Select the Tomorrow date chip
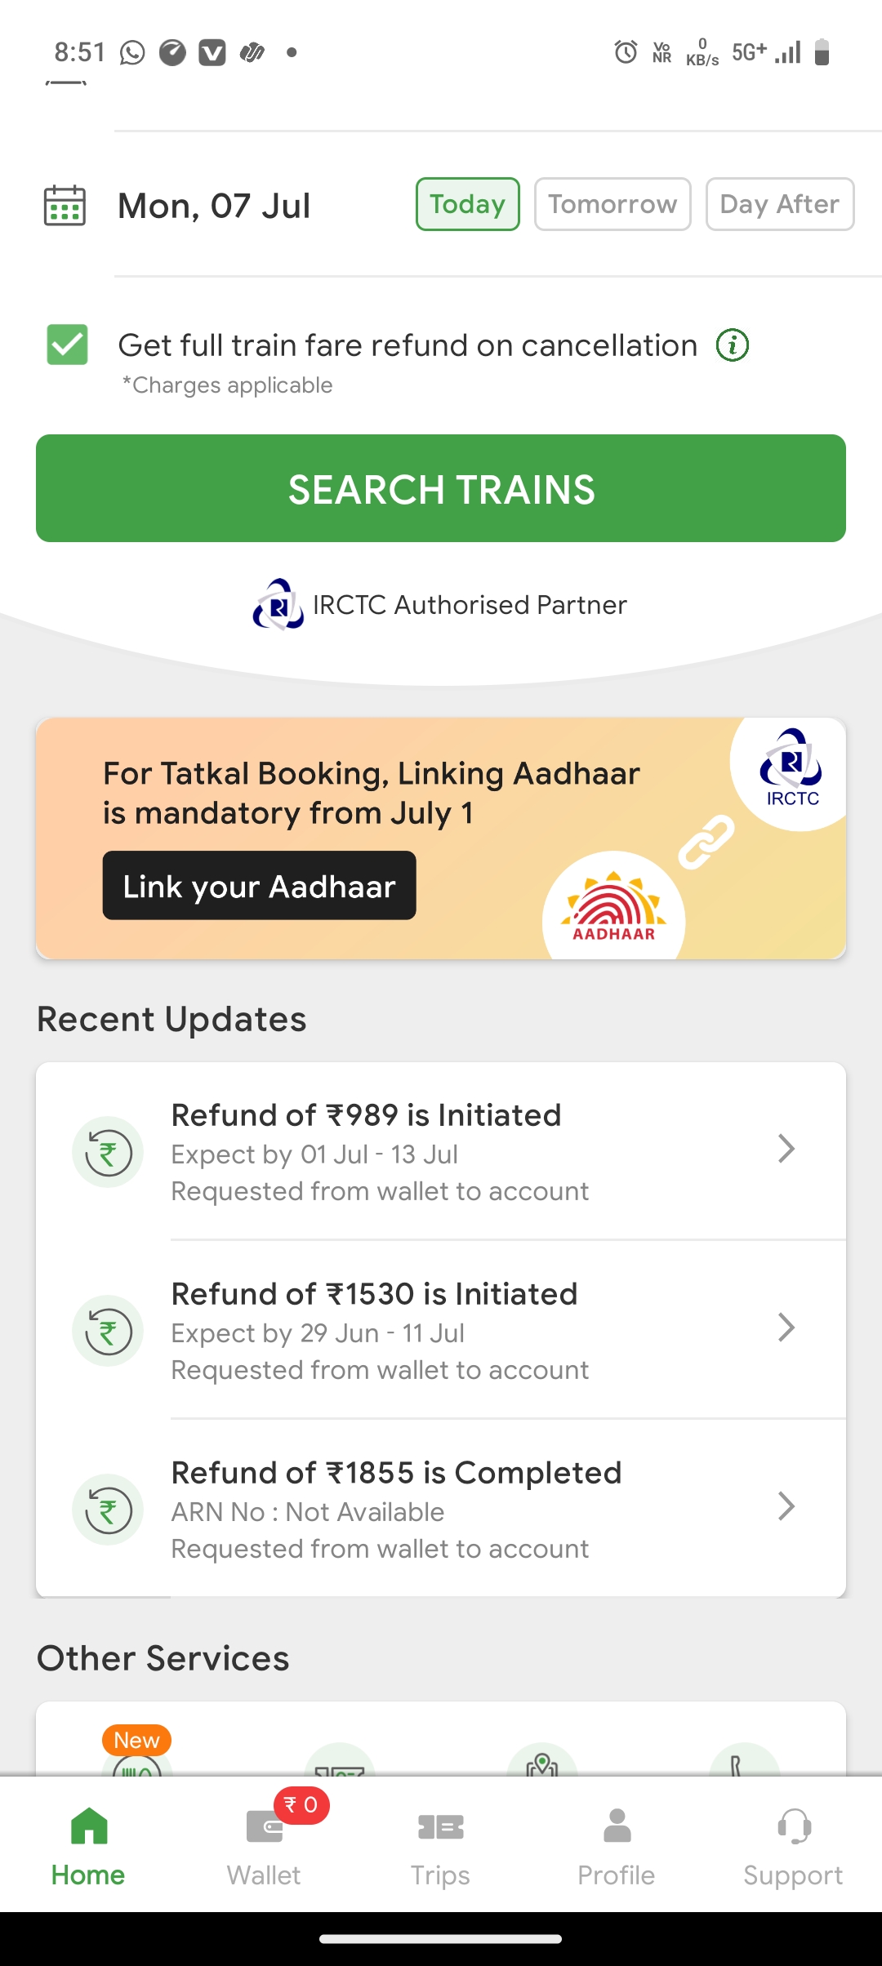Screen dimensions: 882x1966 tap(612, 204)
